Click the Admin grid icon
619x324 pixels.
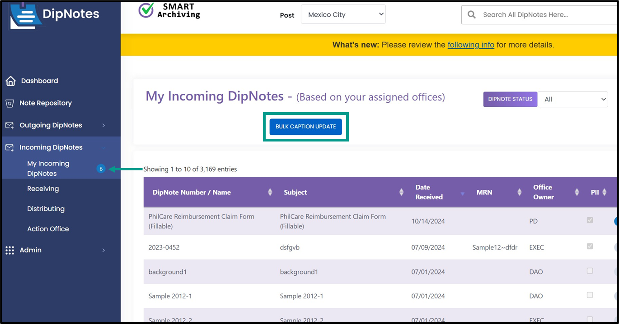(x=9, y=250)
